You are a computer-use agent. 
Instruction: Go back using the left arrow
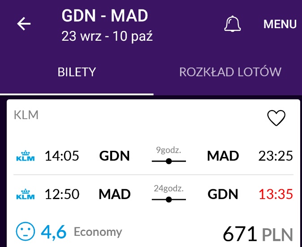(x=24, y=24)
